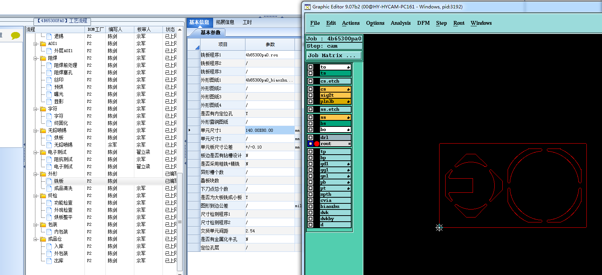Image resolution: width=602 pixels, height=275 pixels.
Task: Toggle the cs.etch layer checkbox
Action: (x=311, y=81)
